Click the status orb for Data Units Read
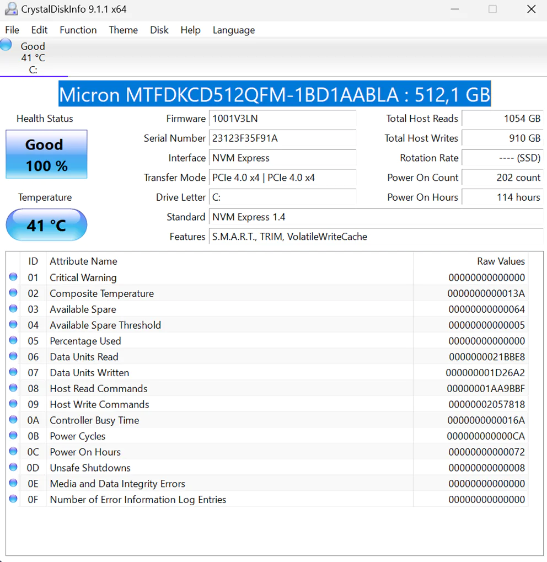Viewport: 547px width, 562px height. click(x=13, y=356)
